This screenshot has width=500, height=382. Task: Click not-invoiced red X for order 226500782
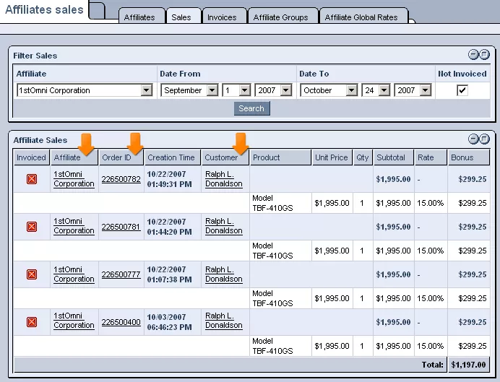tap(32, 179)
